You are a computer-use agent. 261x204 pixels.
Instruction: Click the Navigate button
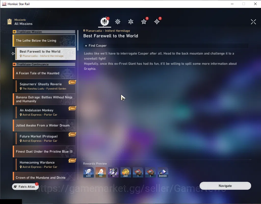tap(225, 186)
